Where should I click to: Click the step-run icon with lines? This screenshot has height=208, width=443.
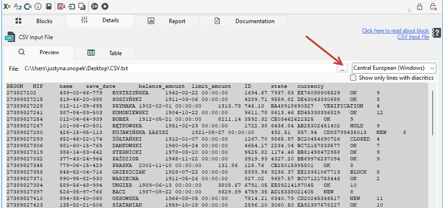click(95, 6)
